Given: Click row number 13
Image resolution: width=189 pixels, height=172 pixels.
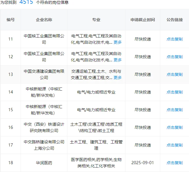Looking at the screenshot, I should (x=11, y=74).
